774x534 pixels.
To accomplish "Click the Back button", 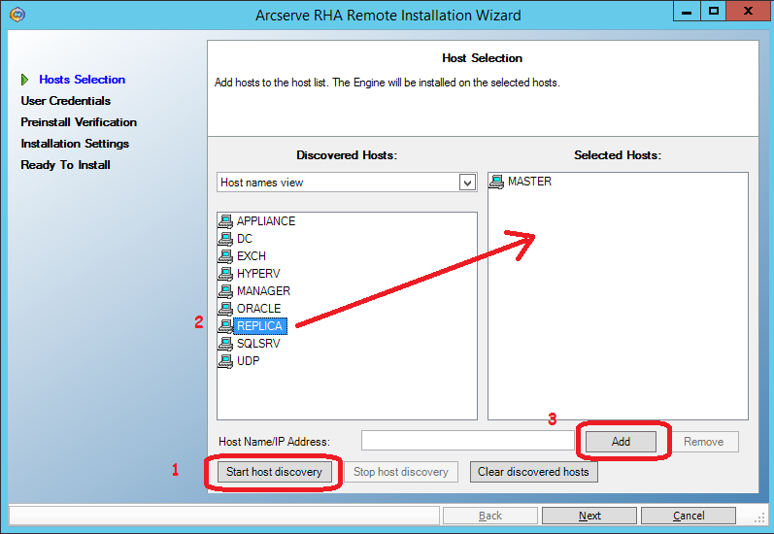I will coord(490,516).
